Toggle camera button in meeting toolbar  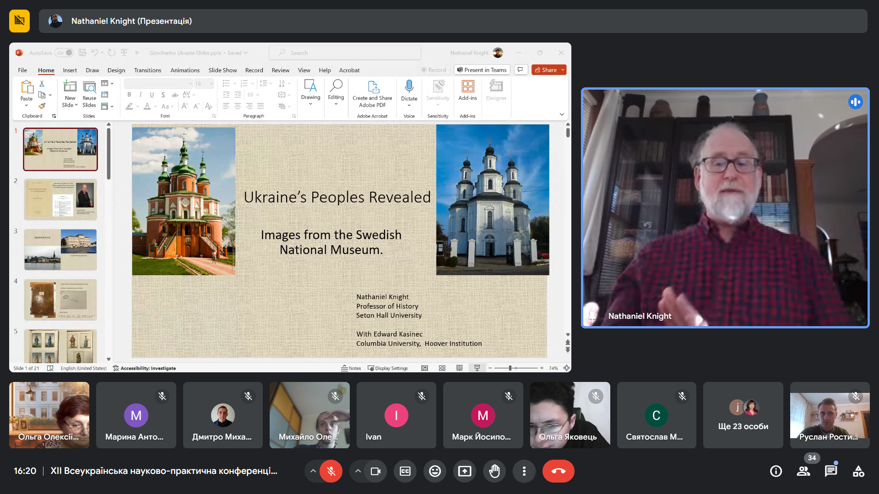(x=375, y=471)
